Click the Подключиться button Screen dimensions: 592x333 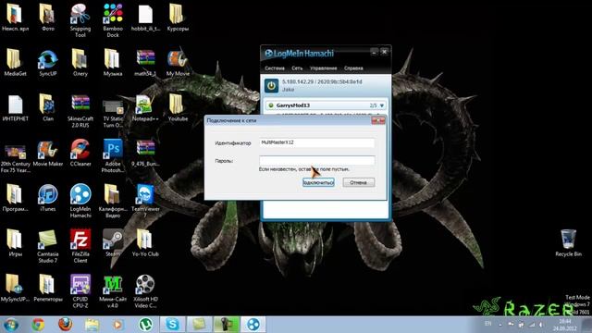click(318, 182)
